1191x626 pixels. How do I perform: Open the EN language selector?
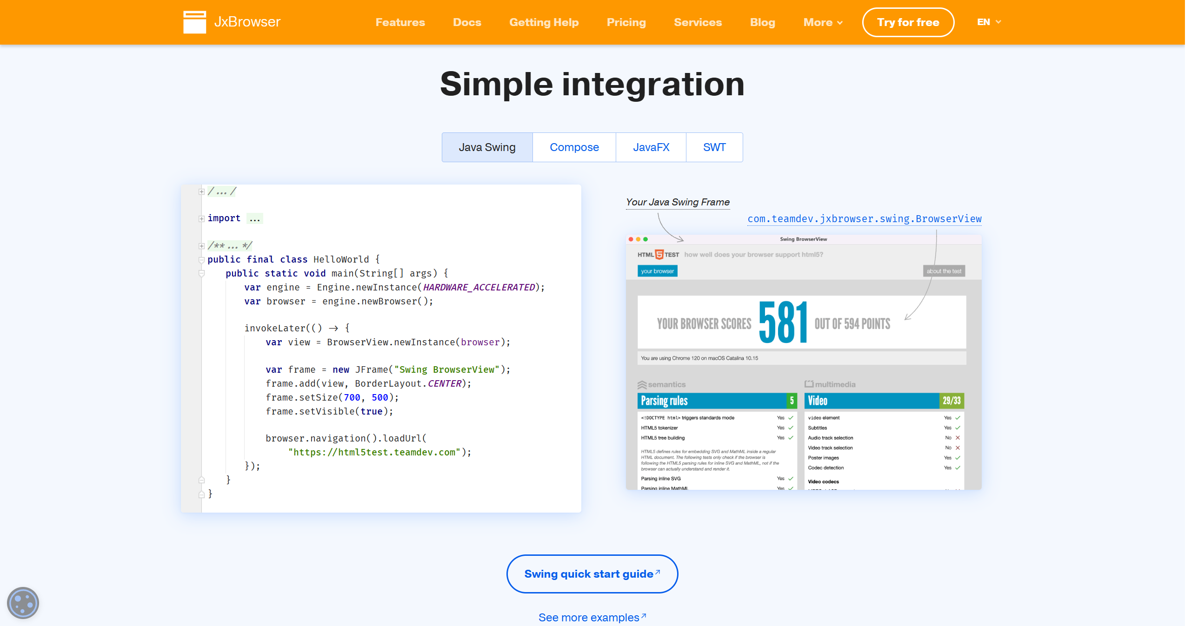point(989,22)
